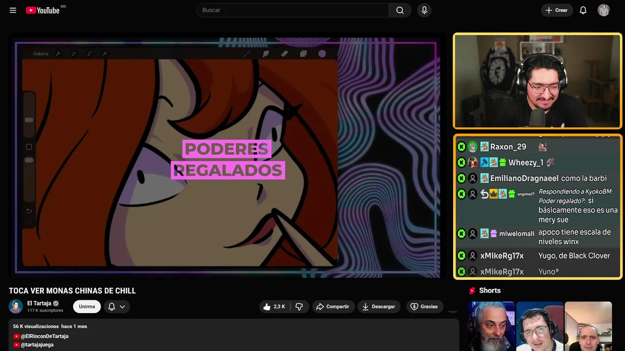The width and height of the screenshot is (625, 351).
Task: Play the middle Short thumbnail
Action: 540,326
